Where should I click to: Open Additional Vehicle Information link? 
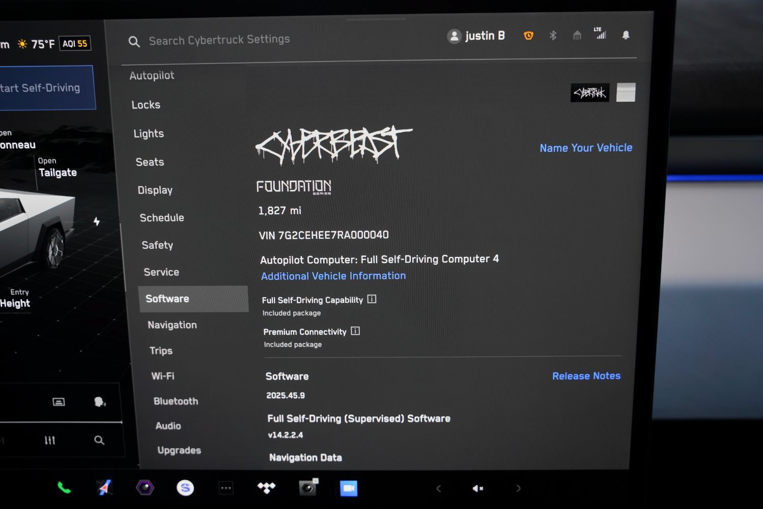point(333,276)
